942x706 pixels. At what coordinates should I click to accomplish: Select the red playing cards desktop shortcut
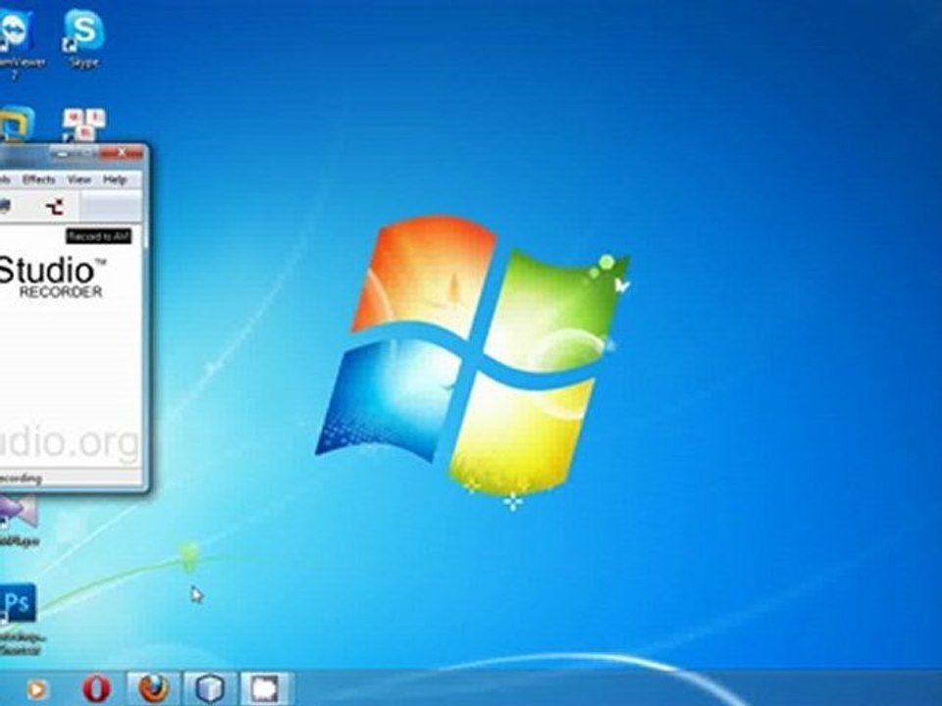pos(84,125)
